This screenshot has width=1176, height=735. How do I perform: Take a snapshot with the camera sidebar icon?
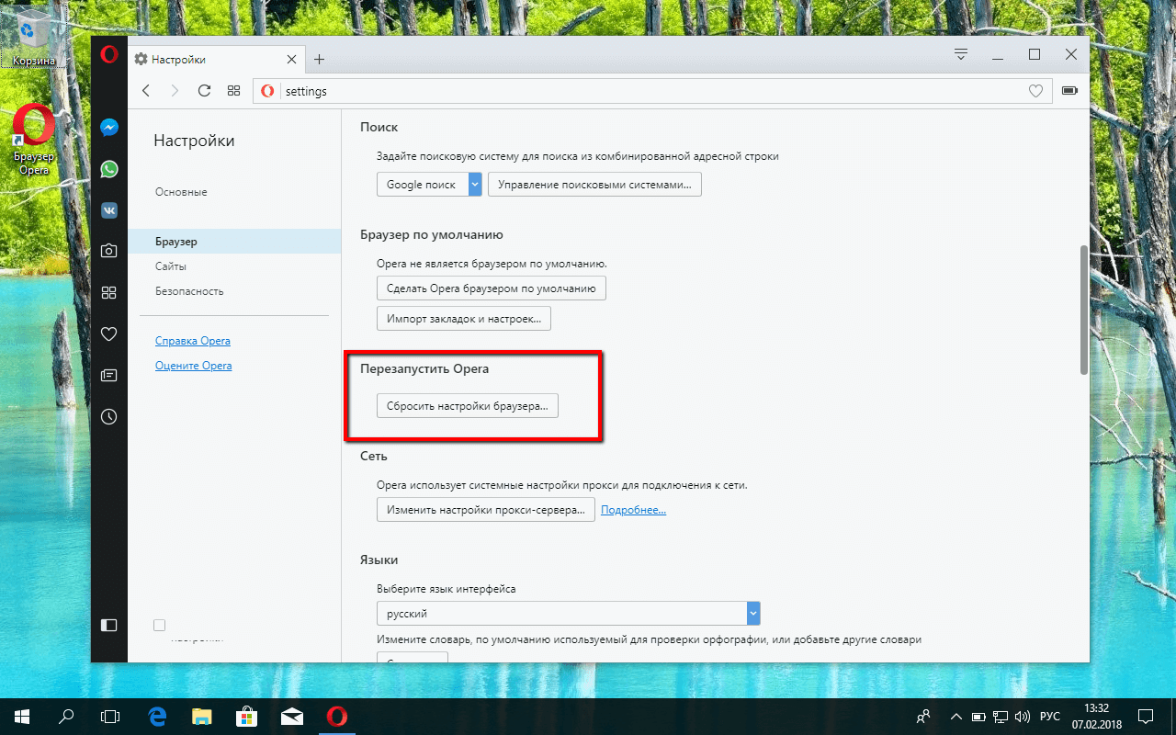(x=108, y=251)
